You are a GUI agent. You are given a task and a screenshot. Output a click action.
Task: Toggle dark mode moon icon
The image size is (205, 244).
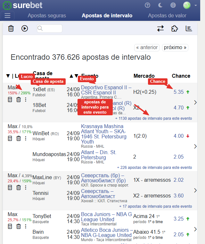click(x=160, y=5)
